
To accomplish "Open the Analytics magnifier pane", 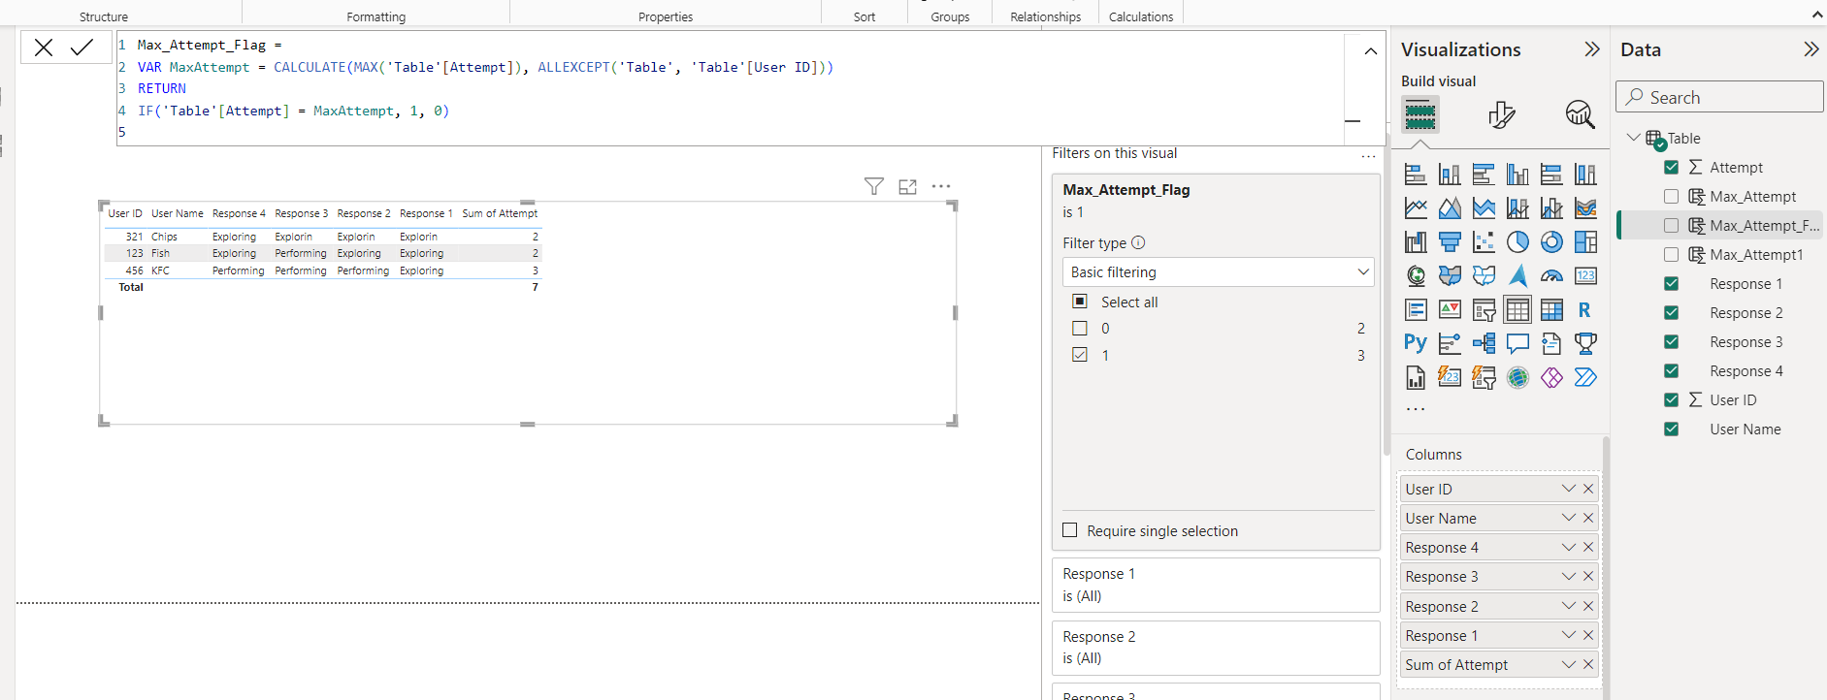I will [x=1580, y=114].
